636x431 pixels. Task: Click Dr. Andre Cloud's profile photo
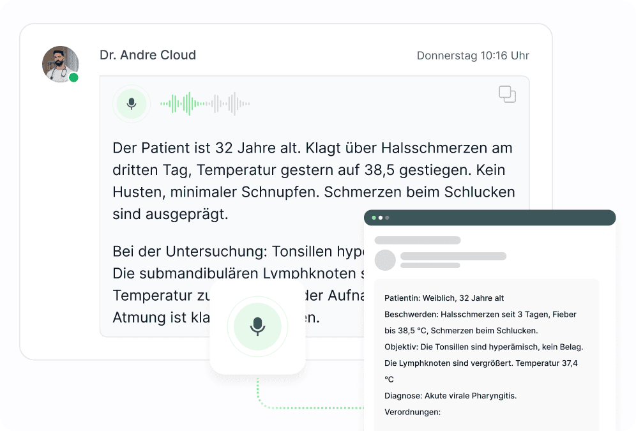pyautogui.click(x=60, y=64)
